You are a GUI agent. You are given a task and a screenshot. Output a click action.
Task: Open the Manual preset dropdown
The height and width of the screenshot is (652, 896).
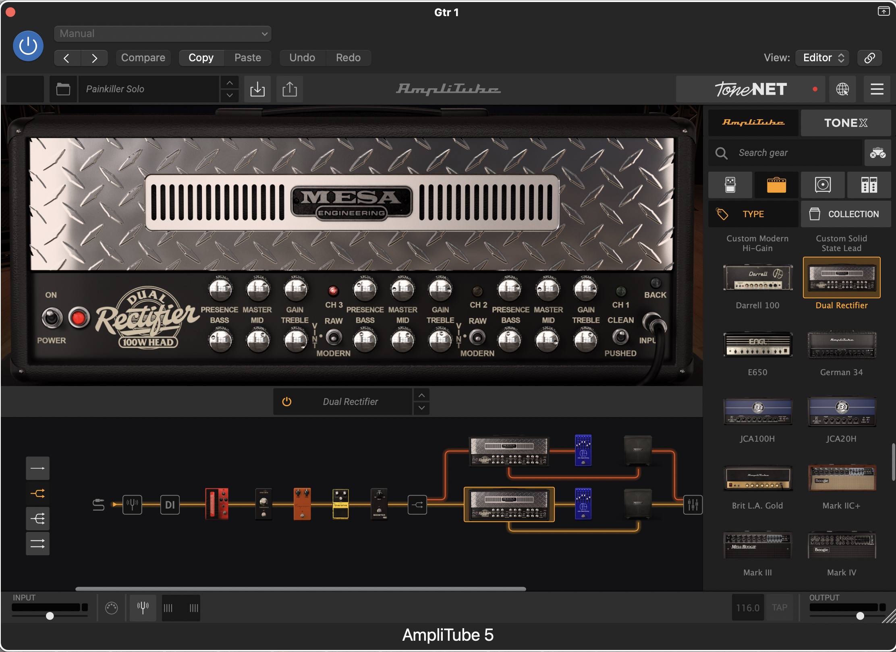162,34
